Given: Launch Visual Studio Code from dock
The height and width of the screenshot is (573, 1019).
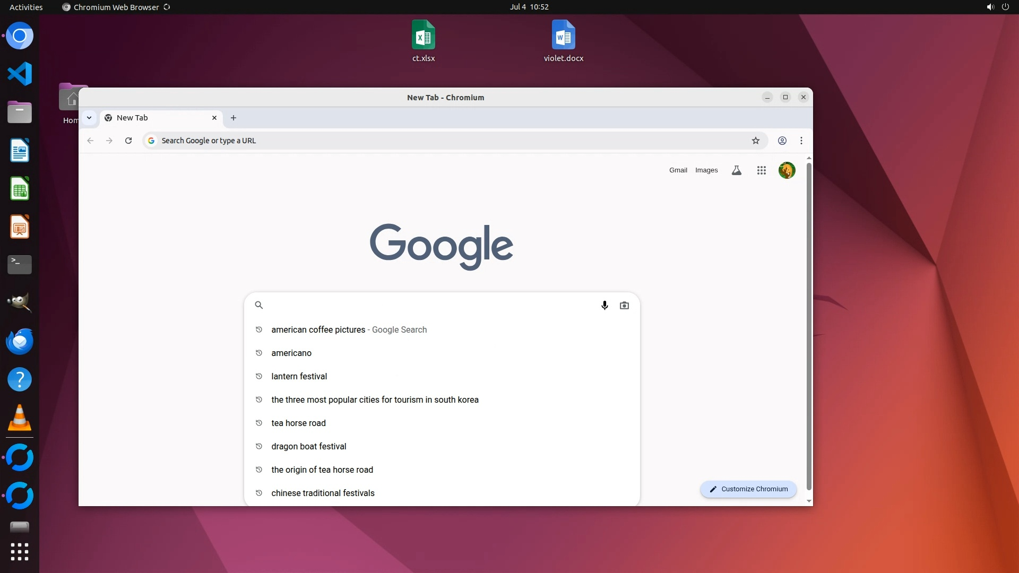Looking at the screenshot, I should pos(20,74).
